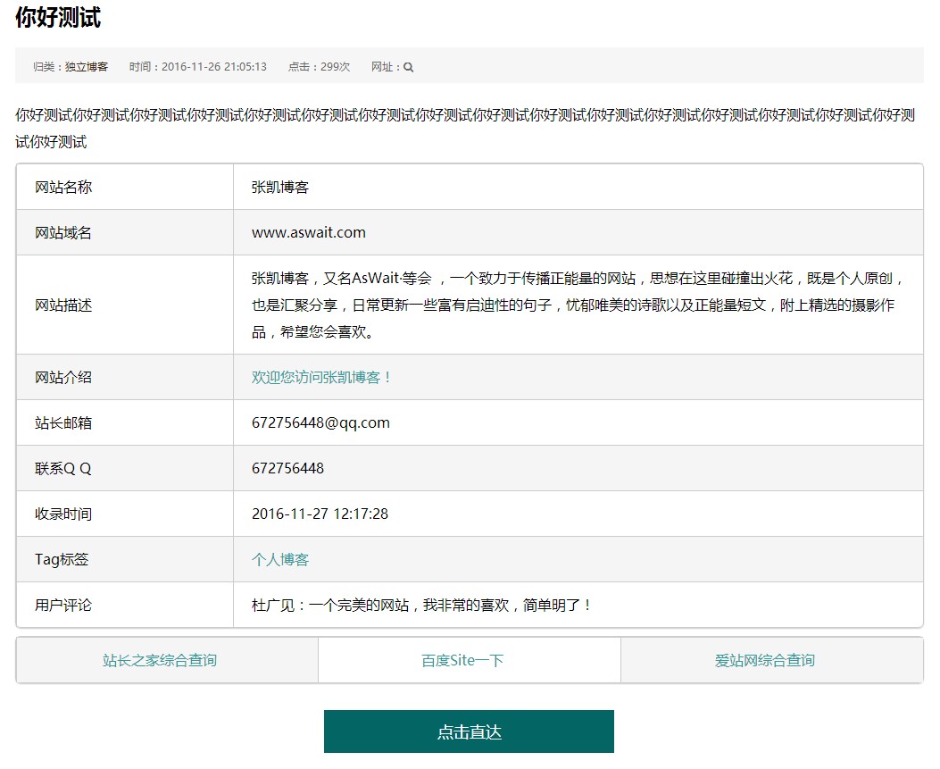Click the site name value 张凯博客

tap(280, 188)
